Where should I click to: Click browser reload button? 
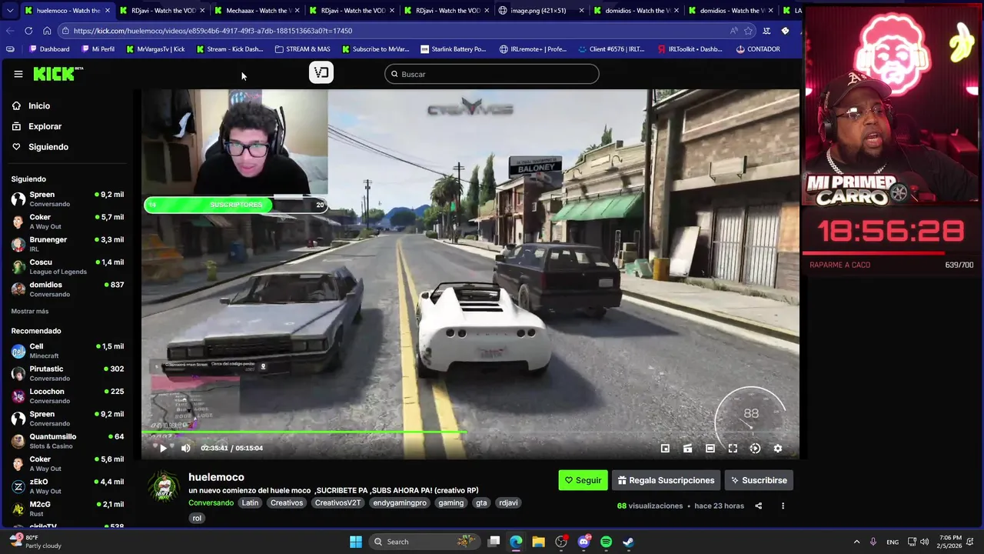(28, 31)
